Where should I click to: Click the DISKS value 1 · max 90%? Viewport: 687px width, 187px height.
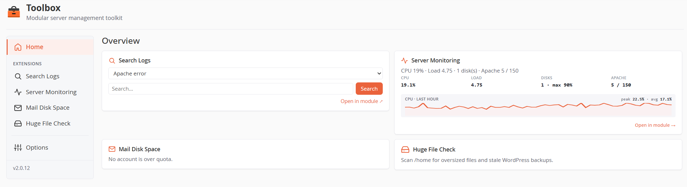tap(557, 85)
